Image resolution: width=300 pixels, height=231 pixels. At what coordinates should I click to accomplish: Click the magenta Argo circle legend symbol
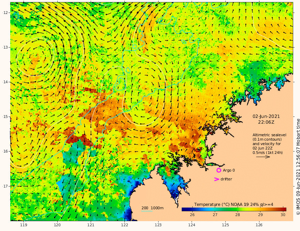pyautogui.click(x=219, y=170)
